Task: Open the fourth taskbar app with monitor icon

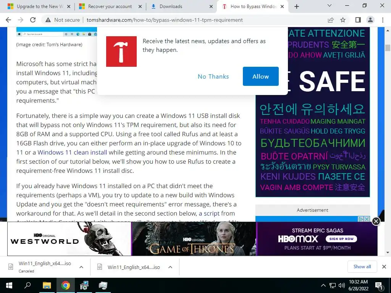Action: (103, 285)
